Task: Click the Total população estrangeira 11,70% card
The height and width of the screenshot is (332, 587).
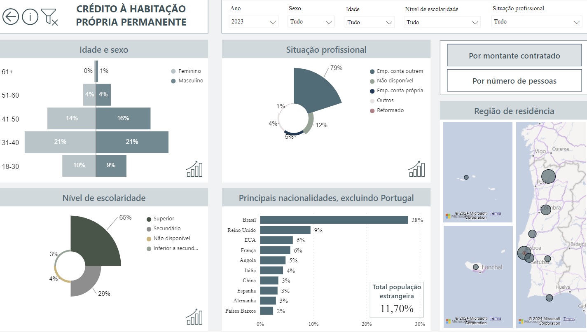Action: pos(397,299)
